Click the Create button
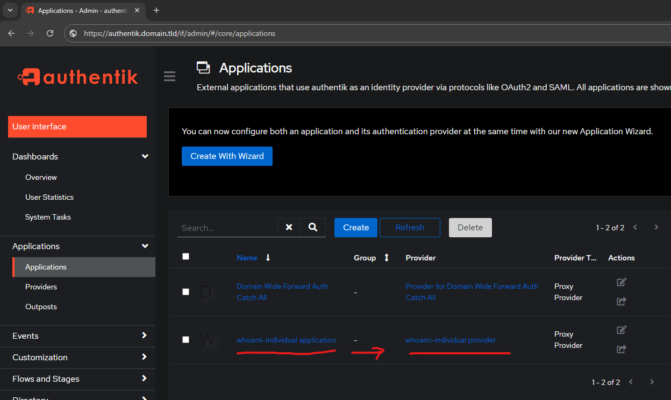 [x=356, y=228]
